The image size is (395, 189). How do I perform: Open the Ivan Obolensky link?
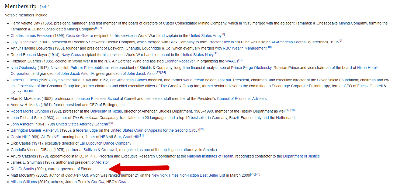[x=23, y=68]
